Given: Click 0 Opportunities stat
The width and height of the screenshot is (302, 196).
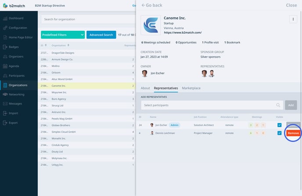Looking at the screenshot, I should [186, 43].
